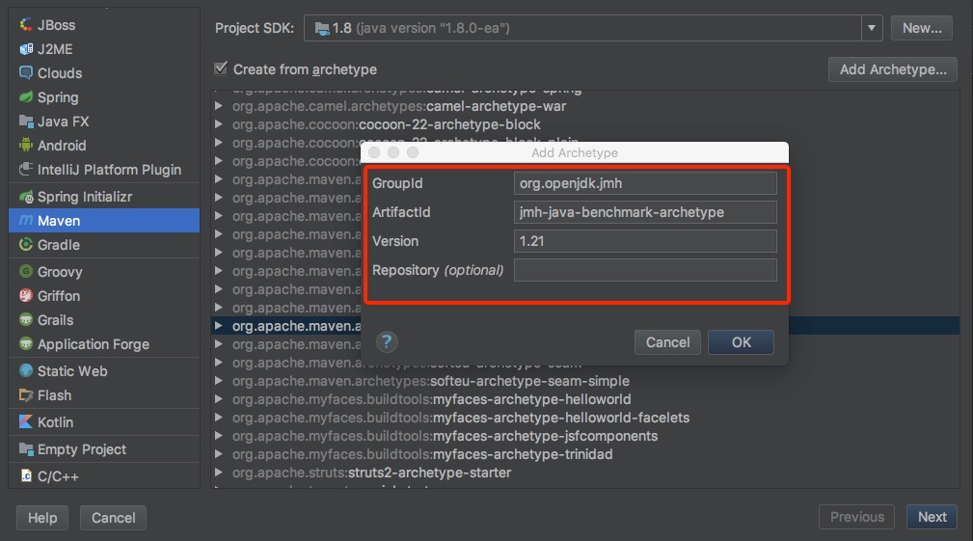Click bottom-left Cancel button of wizard
Screen dimensions: 973x541
(x=113, y=518)
